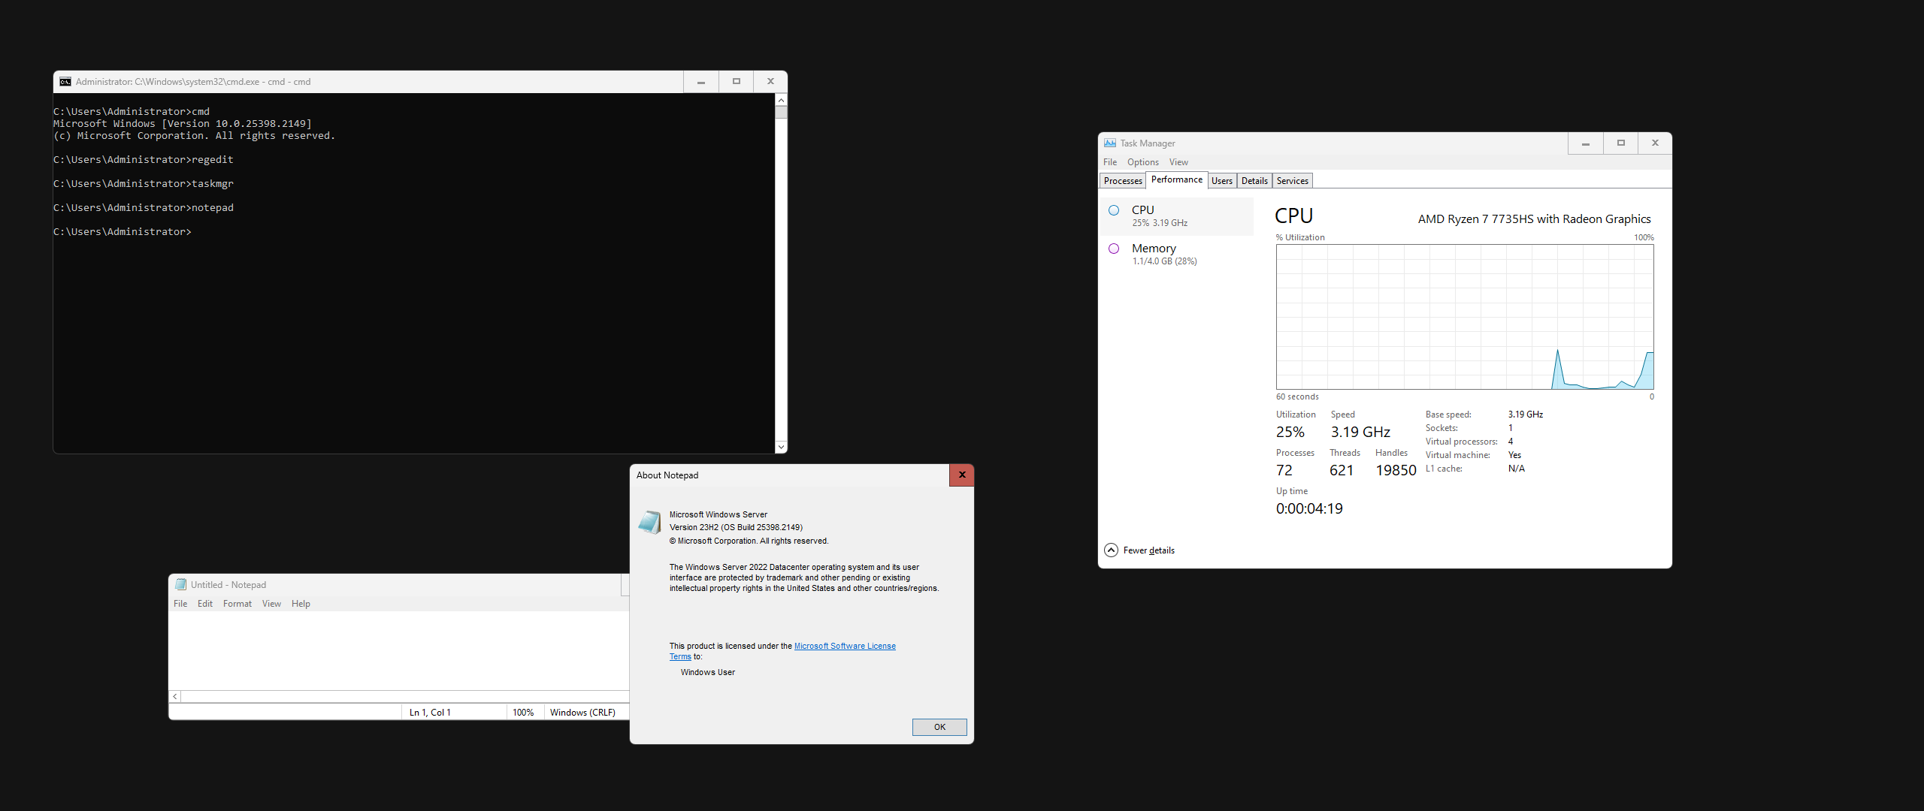Switch to the Processes tab

1122,181
